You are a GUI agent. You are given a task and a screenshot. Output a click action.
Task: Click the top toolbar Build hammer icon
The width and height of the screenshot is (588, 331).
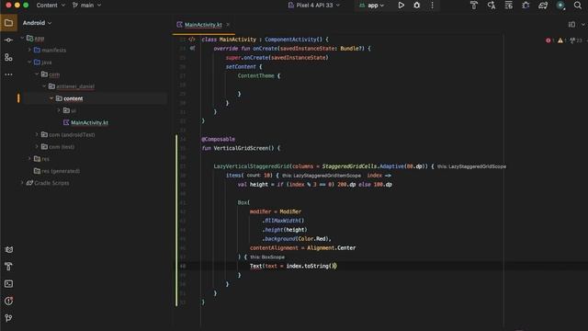(474, 6)
